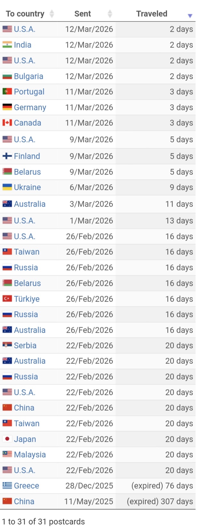Click the Japan flag icon
This screenshot has width=202, height=529.
pyautogui.click(x=7, y=439)
